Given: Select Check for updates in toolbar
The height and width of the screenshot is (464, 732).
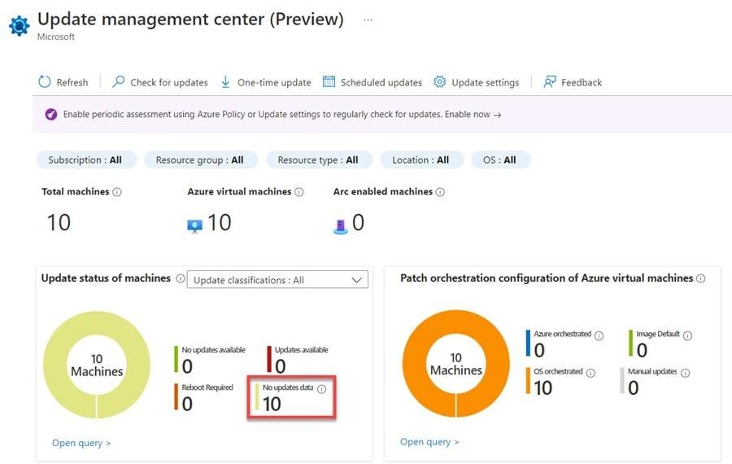Looking at the screenshot, I should pos(169,83).
